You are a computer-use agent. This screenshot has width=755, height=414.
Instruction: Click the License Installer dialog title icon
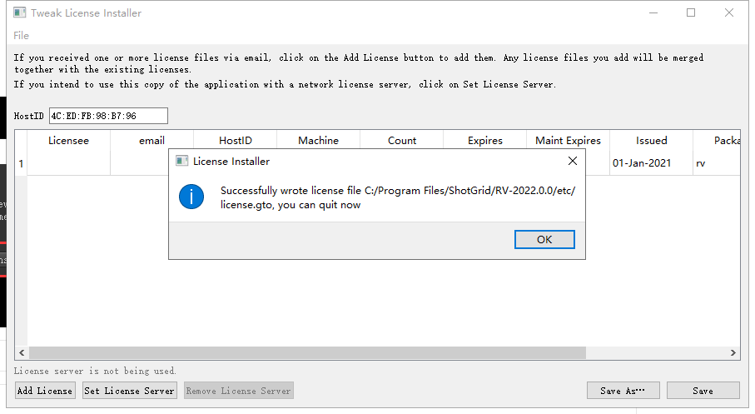pyautogui.click(x=181, y=162)
